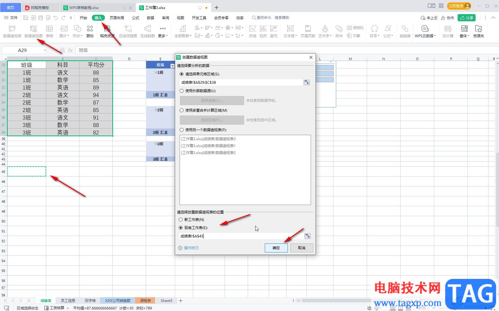Click the PivotTable (数据透视表) icon
Image resolution: width=499 pixels, height=311 pixels.
coord(12,31)
